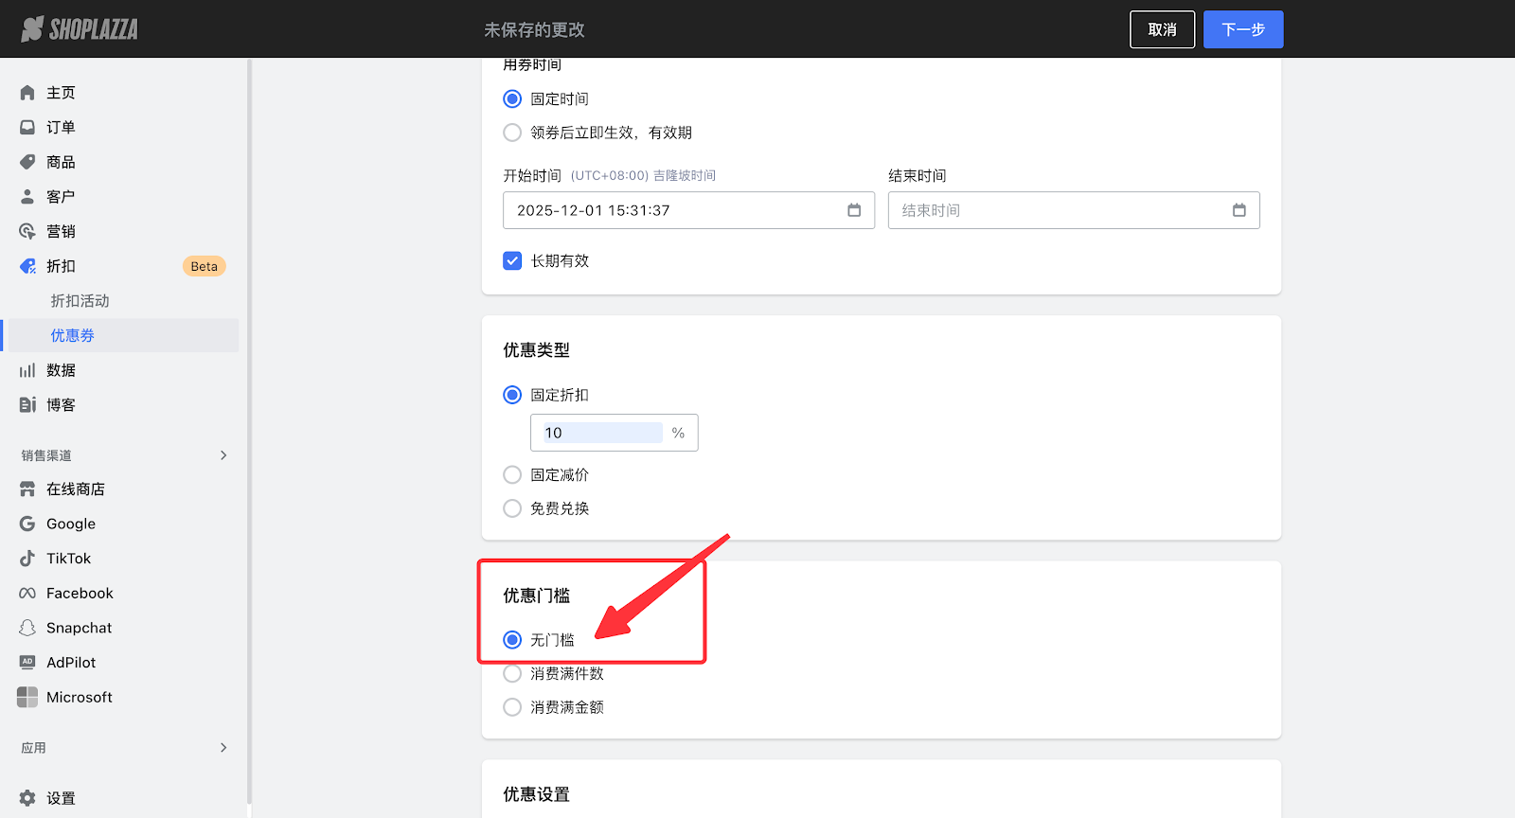1515x818 pixels.
Task: Select 领券后立即生效 radio option
Action: click(512, 133)
